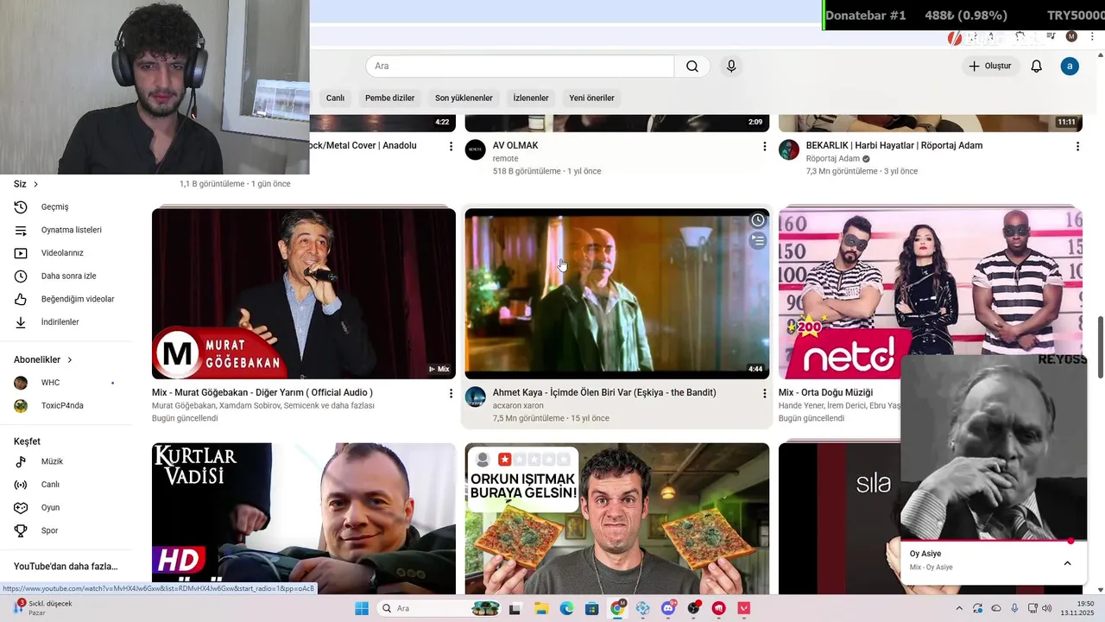Image resolution: width=1105 pixels, height=622 pixels.
Task: Open 'Mix - Murat Göğebakan - Diğer Yarım' title
Action: (x=262, y=393)
